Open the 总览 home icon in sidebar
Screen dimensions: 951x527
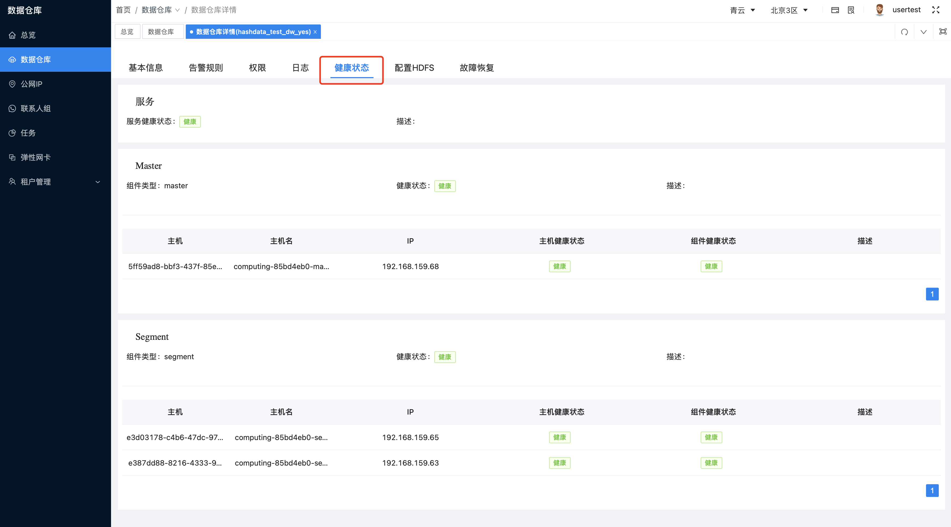click(x=12, y=35)
